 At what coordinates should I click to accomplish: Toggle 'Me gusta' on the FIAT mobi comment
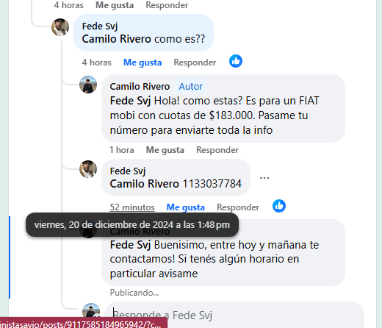(x=165, y=150)
